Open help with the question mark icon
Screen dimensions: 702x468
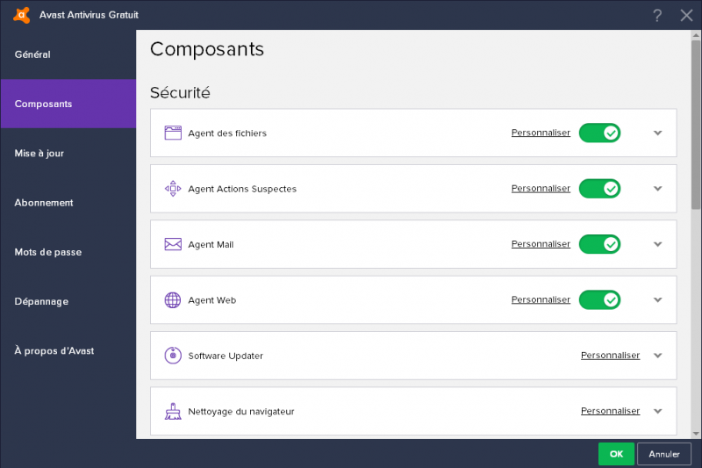coord(656,16)
